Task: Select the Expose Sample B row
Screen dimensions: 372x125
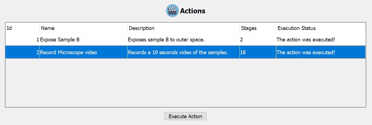Action: 60,39
